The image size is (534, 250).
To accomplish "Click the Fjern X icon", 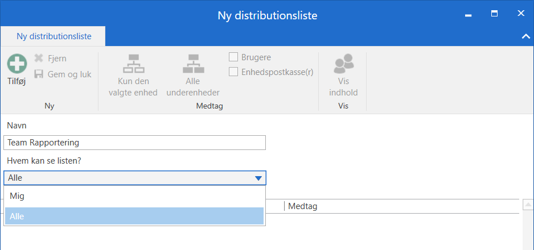I will coord(39,58).
